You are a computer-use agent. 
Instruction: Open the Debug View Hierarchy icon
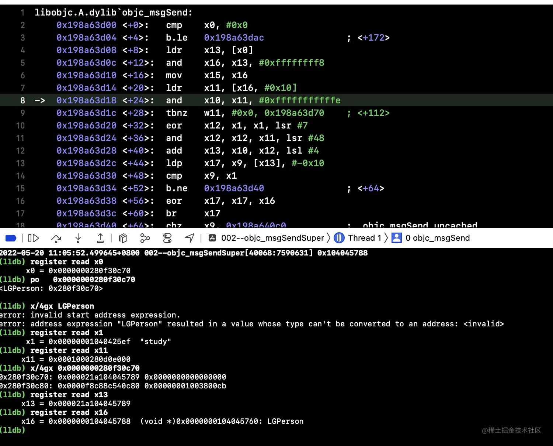(x=123, y=238)
